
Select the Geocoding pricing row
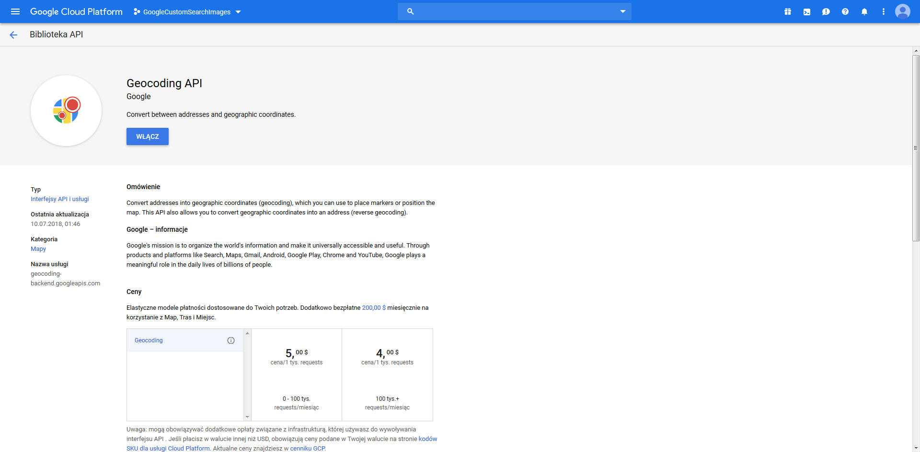(x=185, y=340)
